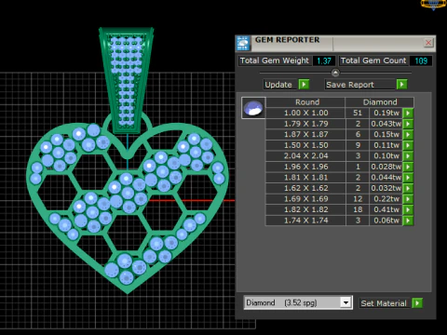Click green arrow for 1.74 X 1.74 row

[x=408, y=221]
